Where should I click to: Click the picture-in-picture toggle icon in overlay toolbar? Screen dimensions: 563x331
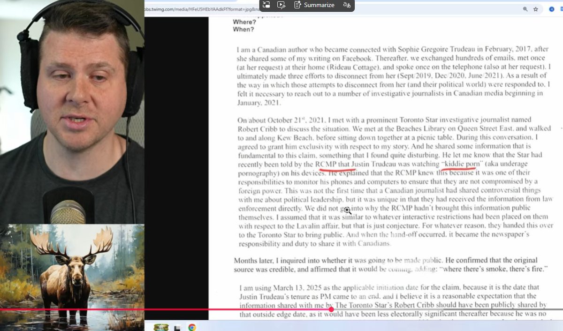tap(266, 5)
